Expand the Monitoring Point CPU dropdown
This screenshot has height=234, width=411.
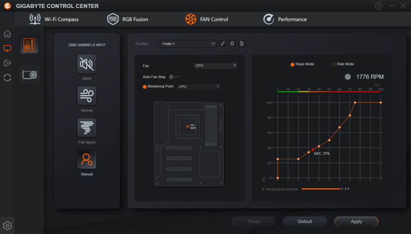click(198, 87)
